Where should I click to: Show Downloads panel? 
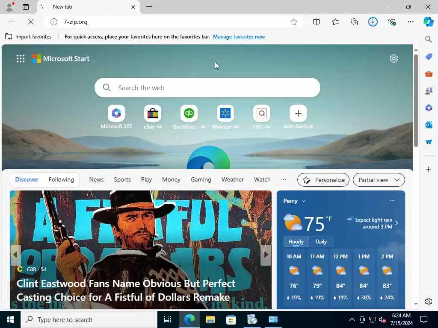[x=373, y=22]
